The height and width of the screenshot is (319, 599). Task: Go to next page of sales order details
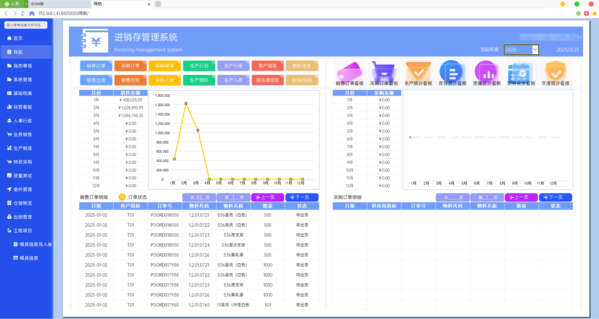click(x=302, y=197)
